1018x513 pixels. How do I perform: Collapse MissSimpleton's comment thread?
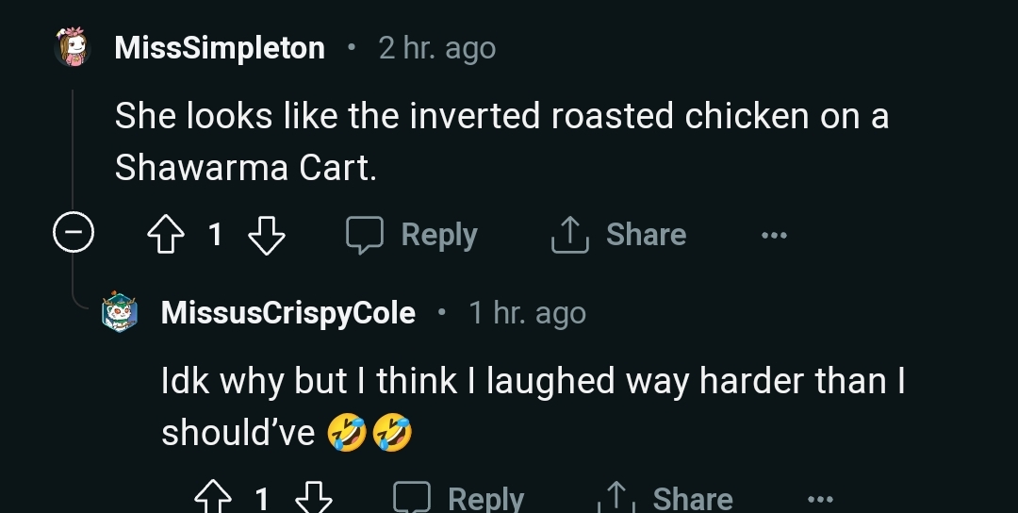pyautogui.click(x=73, y=234)
